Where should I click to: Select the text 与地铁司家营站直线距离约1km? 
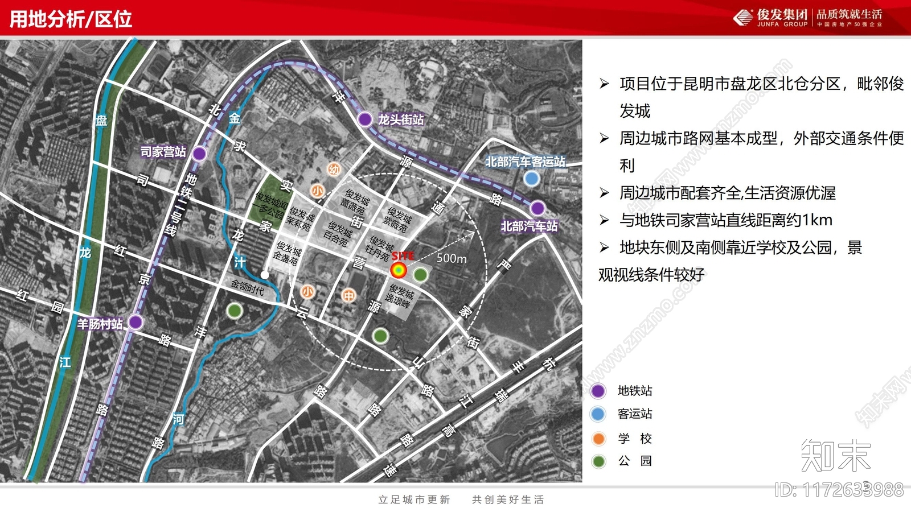[726, 220]
